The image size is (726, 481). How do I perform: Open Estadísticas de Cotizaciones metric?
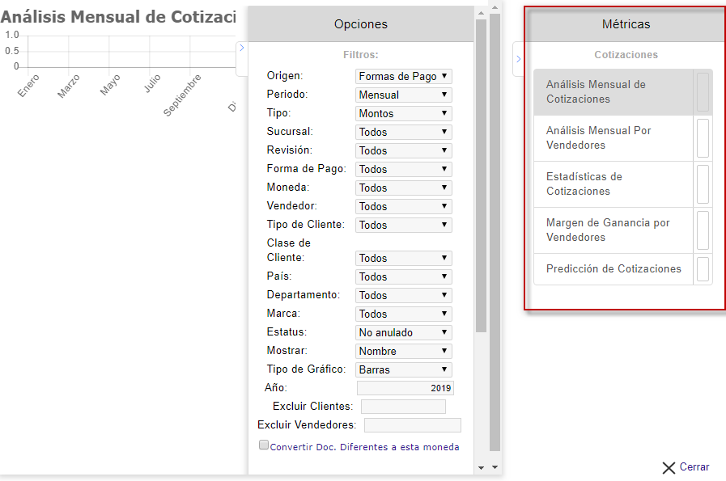612,184
